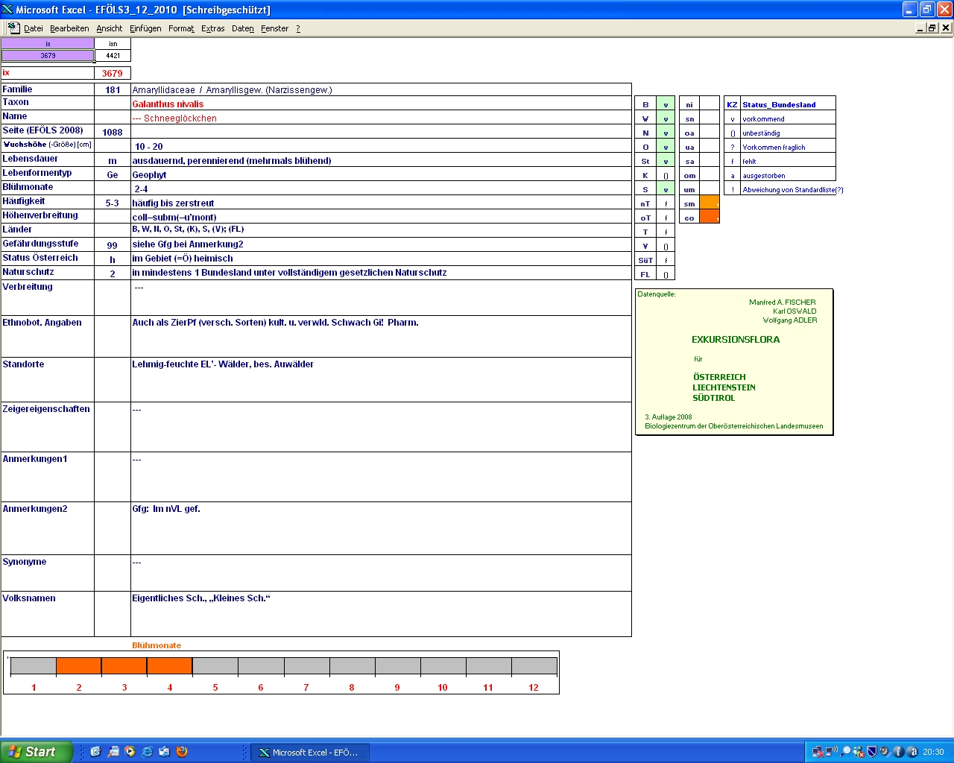Screen dimensions: 954x763
Task: Open the Fenster menu
Action: pyautogui.click(x=274, y=28)
